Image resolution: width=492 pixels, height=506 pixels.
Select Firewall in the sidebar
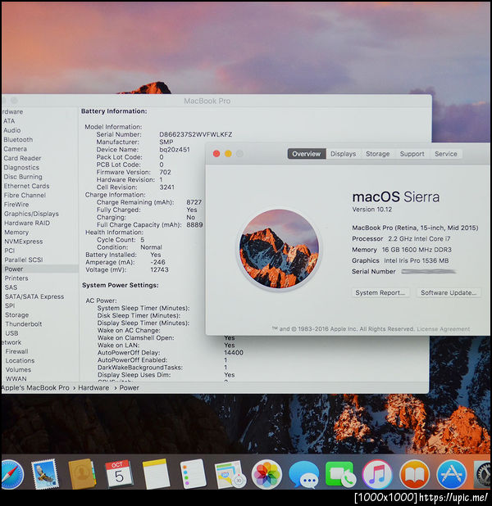[16, 351]
